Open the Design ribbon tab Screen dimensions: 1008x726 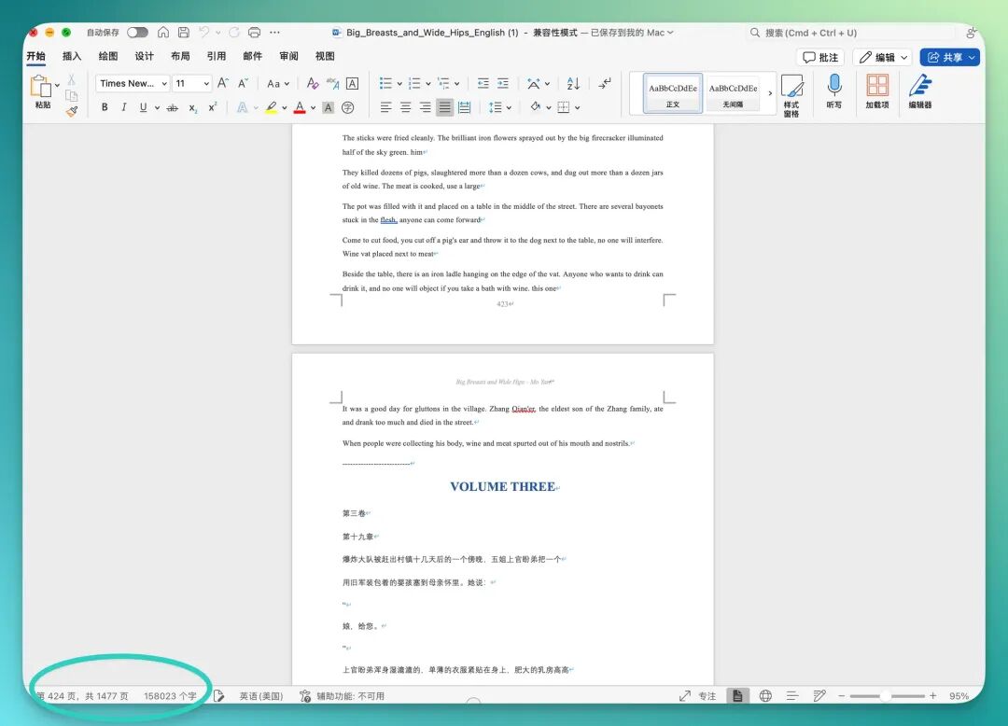[144, 57]
